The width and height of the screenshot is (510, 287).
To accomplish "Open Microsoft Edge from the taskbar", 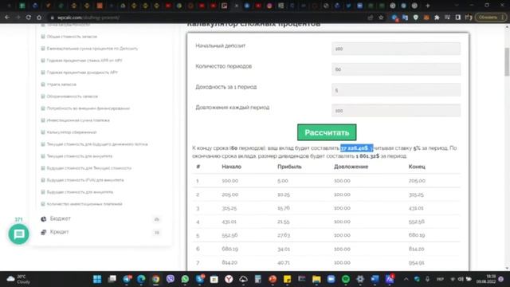I will pos(141,279).
